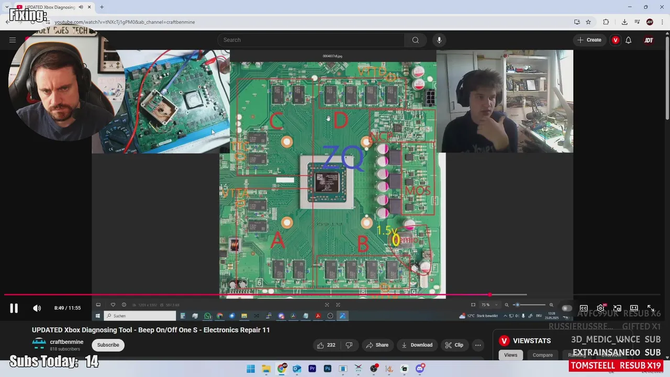Open the YouTube guide hamburger menu
670x377 pixels.
coord(13,40)
